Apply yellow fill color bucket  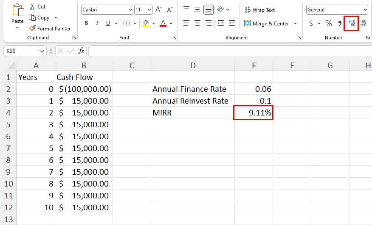146,23
